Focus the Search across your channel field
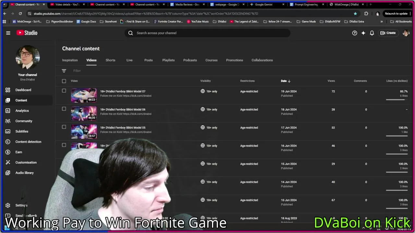The image size is (415, 233). (x=207, y=33)
